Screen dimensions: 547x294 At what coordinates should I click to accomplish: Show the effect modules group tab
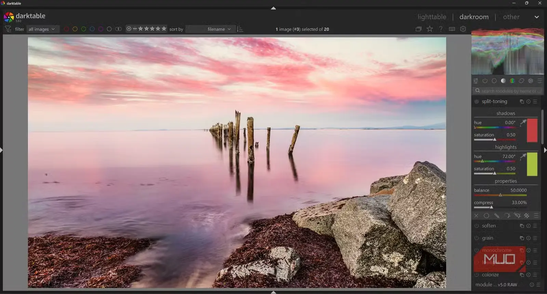[531, 81]
